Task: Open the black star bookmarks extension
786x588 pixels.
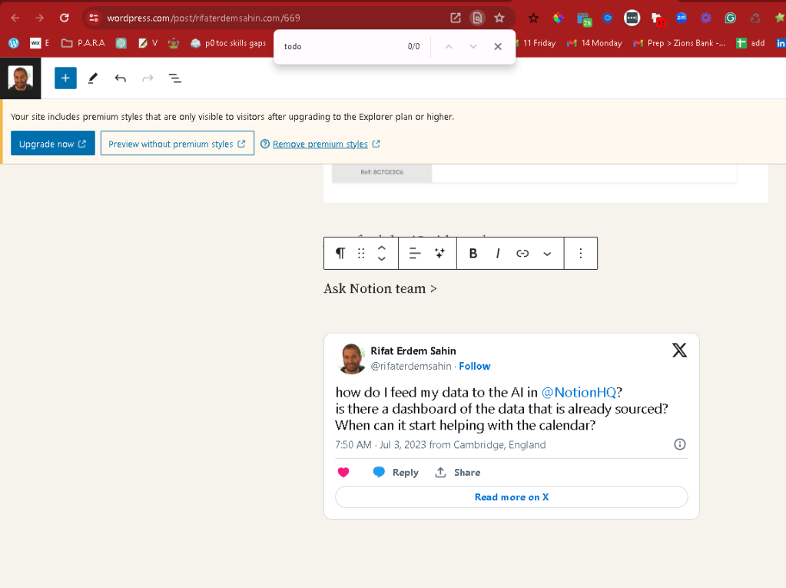Action: point(533,18)
